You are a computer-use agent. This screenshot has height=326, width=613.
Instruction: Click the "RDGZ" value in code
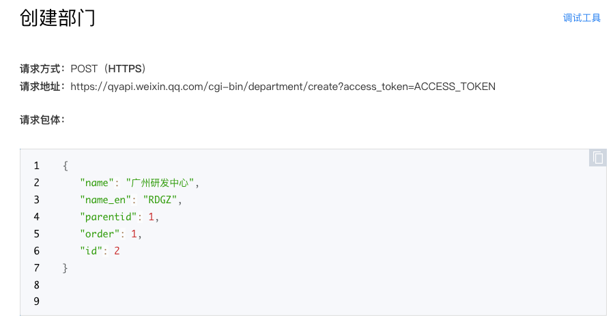point(160,200)
